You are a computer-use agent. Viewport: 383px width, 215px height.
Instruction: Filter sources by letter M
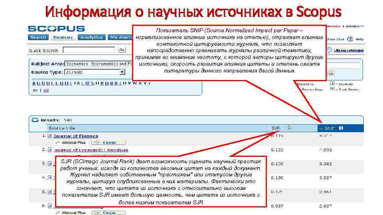pyautogui.click(x=87, y=83)
